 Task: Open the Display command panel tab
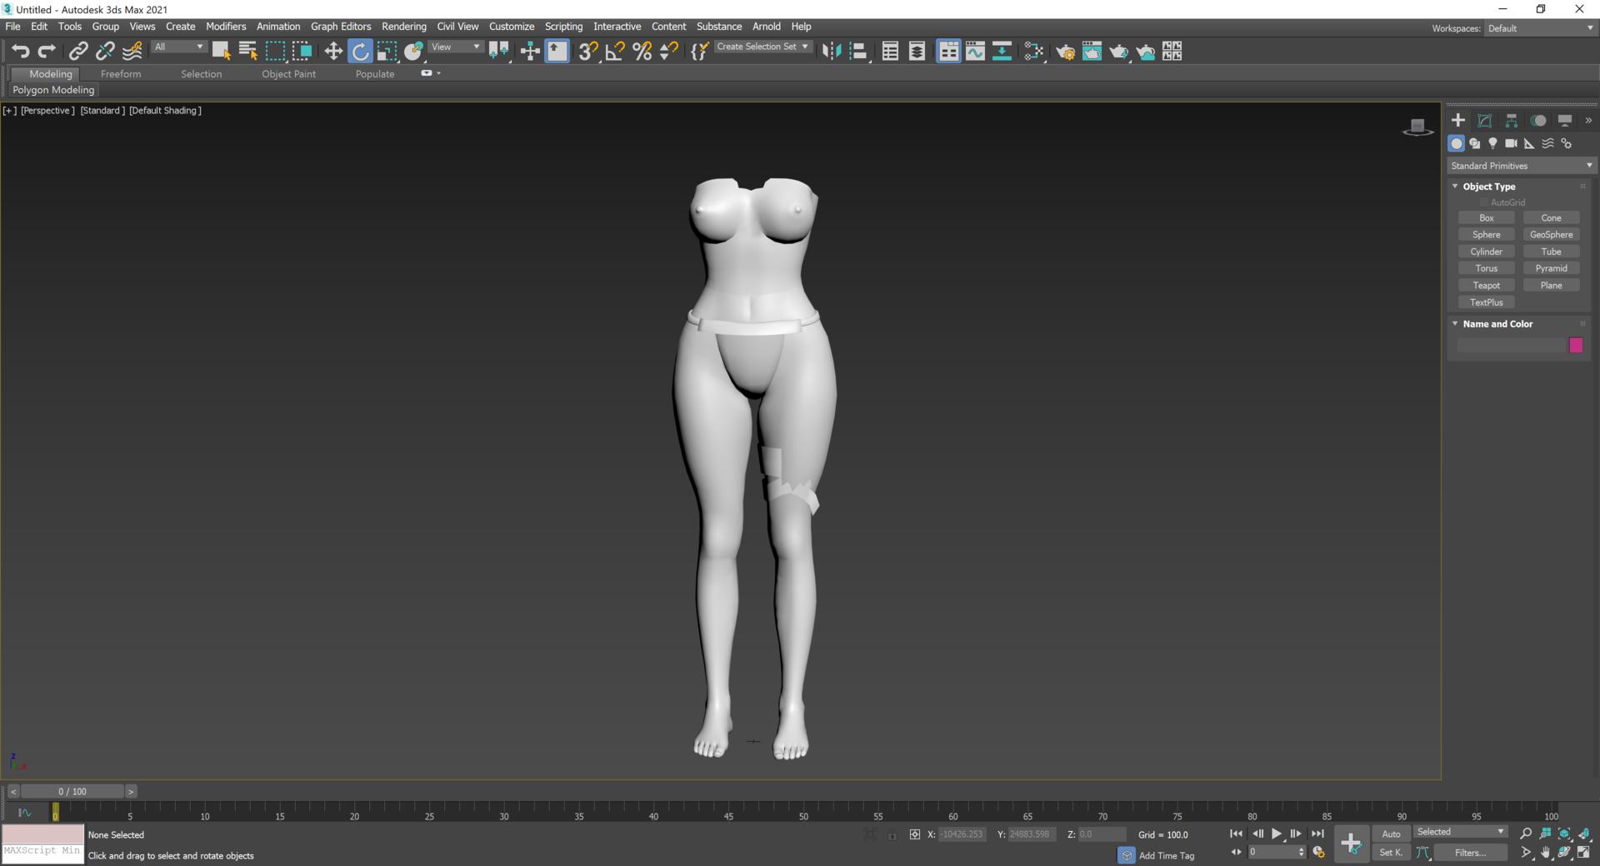pos(1565,121)
